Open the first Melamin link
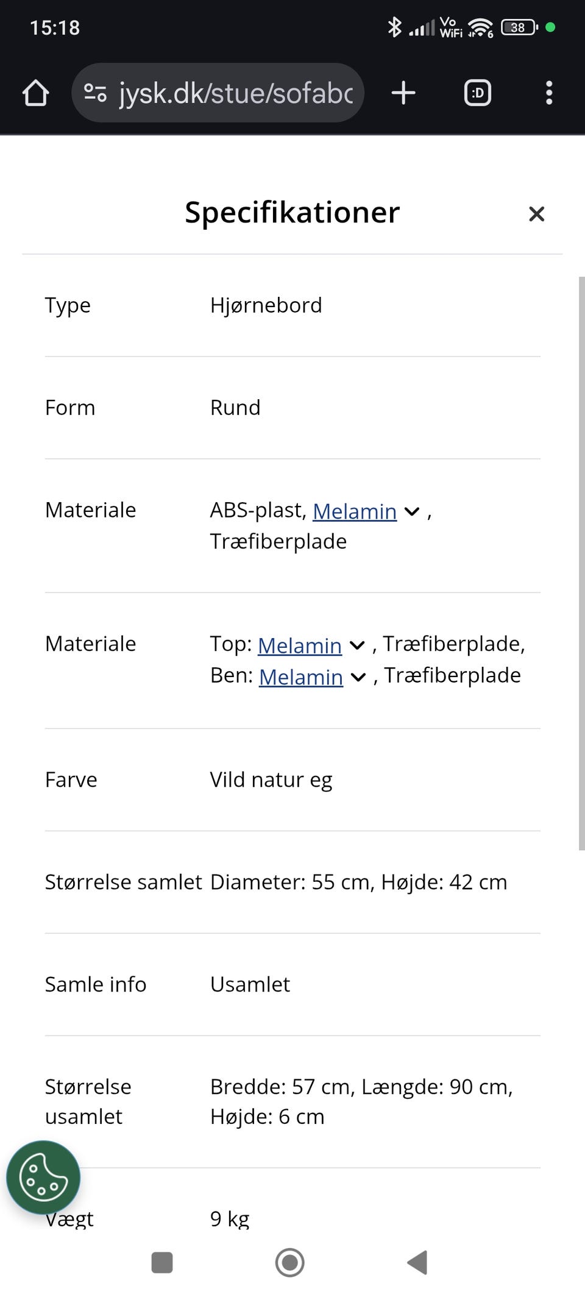 pos(354,511)
